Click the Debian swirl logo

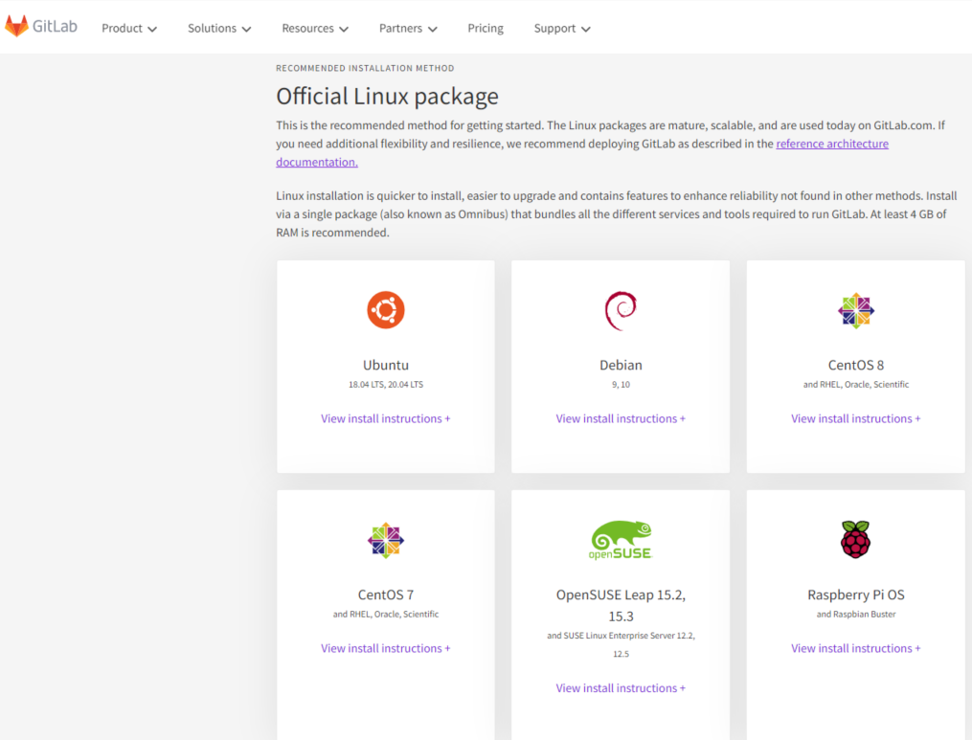coord(621,310)
